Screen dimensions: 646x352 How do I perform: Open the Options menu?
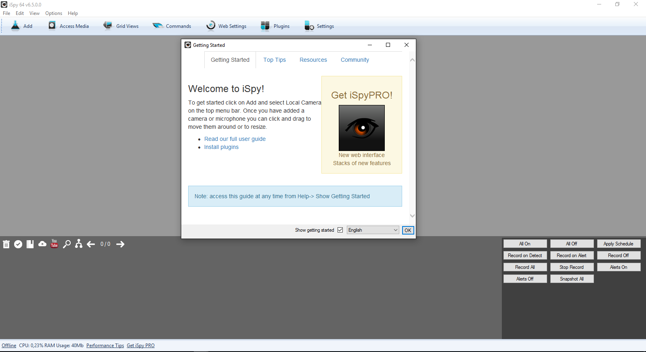coord(54,13)
